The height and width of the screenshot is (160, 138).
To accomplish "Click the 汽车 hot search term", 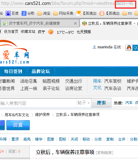I will click(129, 103).
